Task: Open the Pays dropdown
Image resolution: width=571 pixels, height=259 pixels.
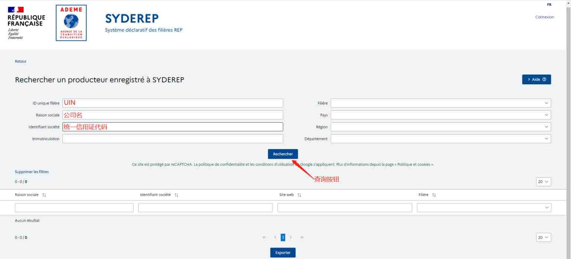Action: tap(441, 115)
